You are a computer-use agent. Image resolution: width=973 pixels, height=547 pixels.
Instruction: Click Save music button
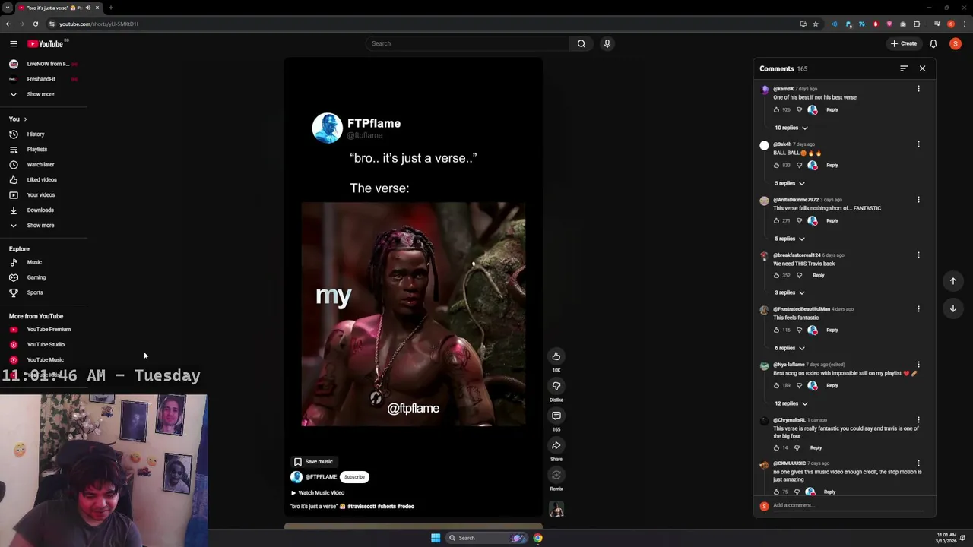(x=313, y=462)
